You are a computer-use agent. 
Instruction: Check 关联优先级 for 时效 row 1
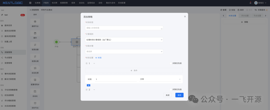[171, 63]
